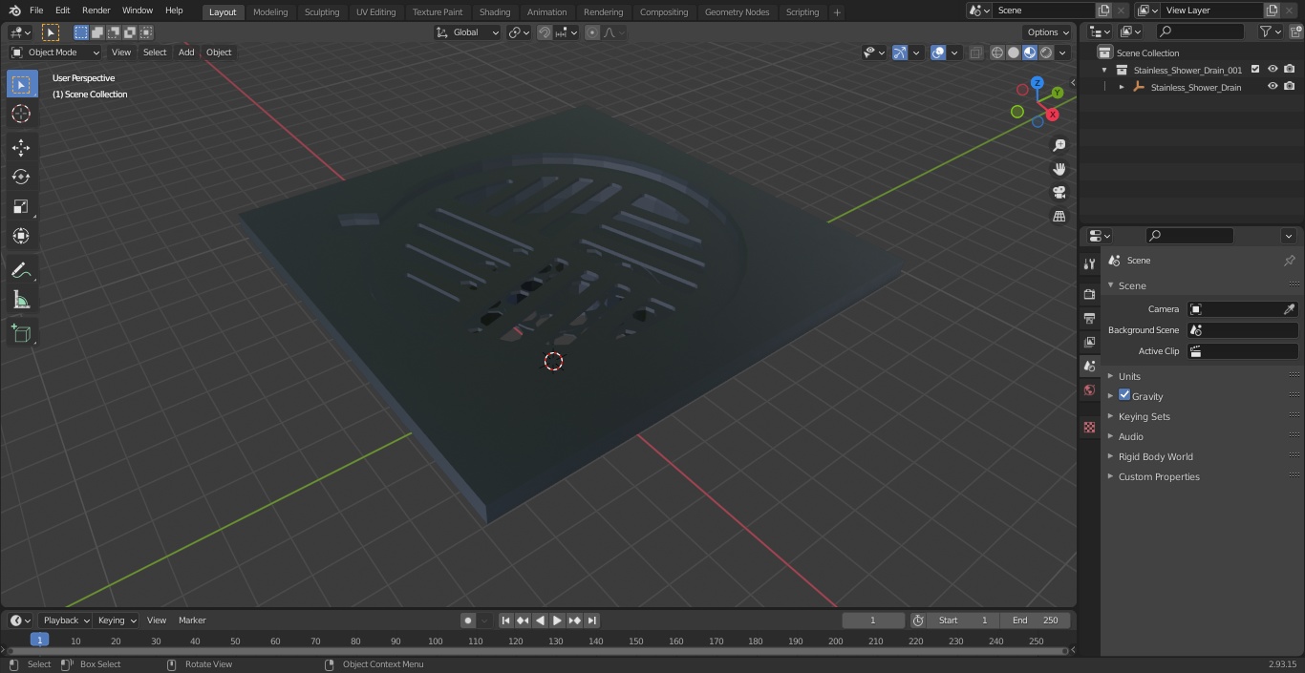Viewport: 1305px width, 673px height.
Task: Activate the Annotate pencil tool
Action: [x=21, y=271]
